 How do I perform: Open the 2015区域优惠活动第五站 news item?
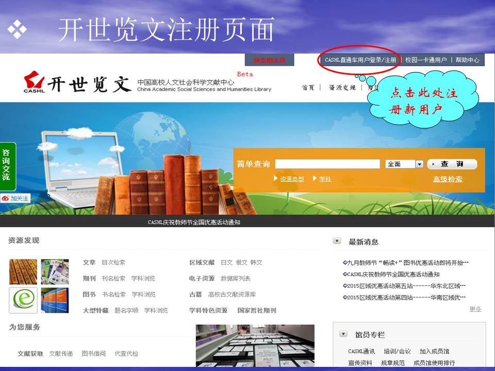(x=404, y=286)
